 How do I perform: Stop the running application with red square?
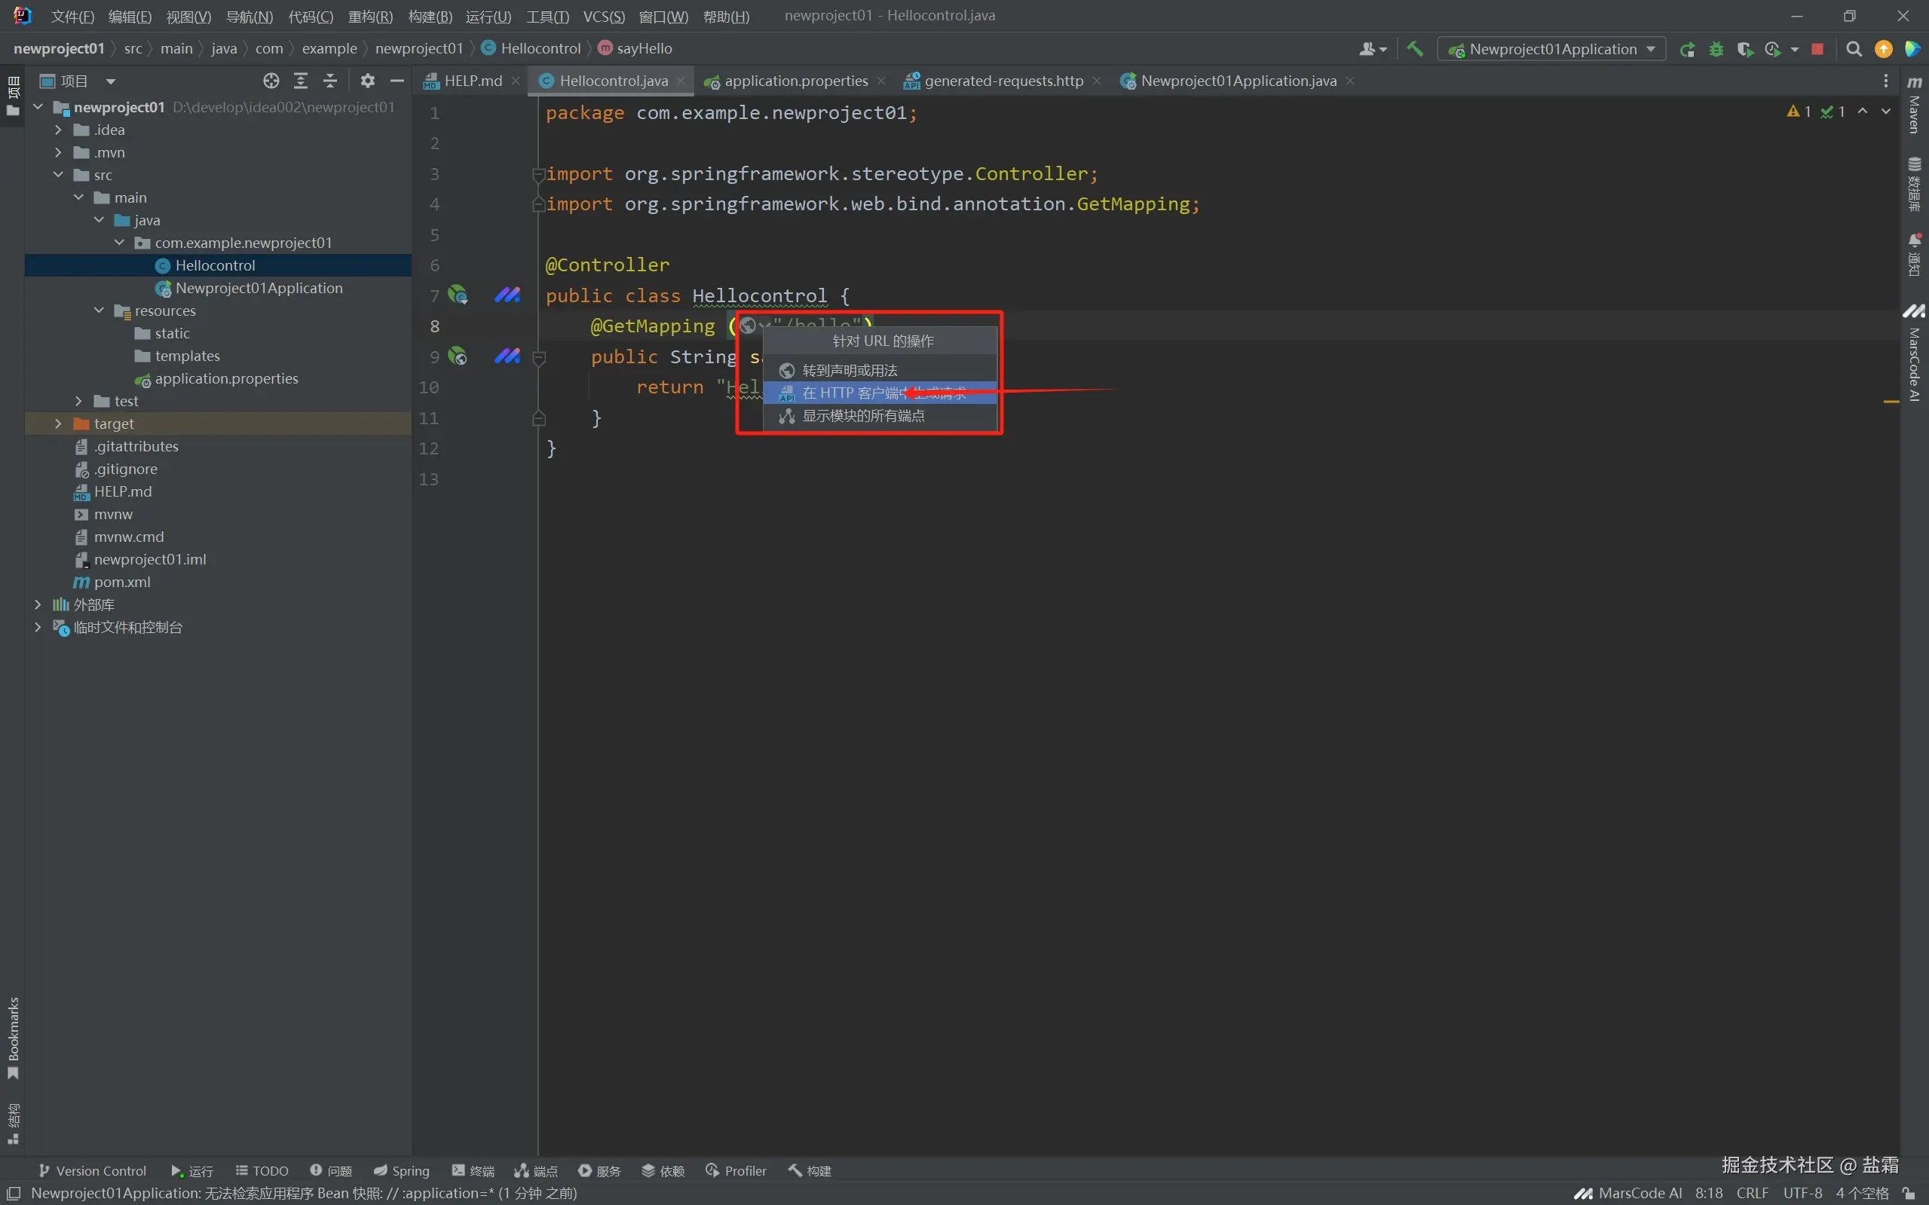pos(1817,50)
